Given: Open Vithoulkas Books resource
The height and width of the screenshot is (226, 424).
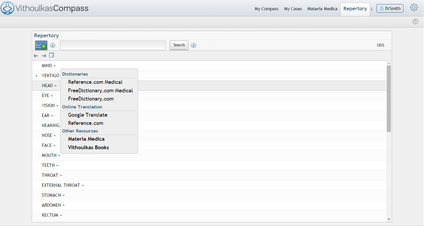Looking at the screenshot, I should [x=89, y=147].
